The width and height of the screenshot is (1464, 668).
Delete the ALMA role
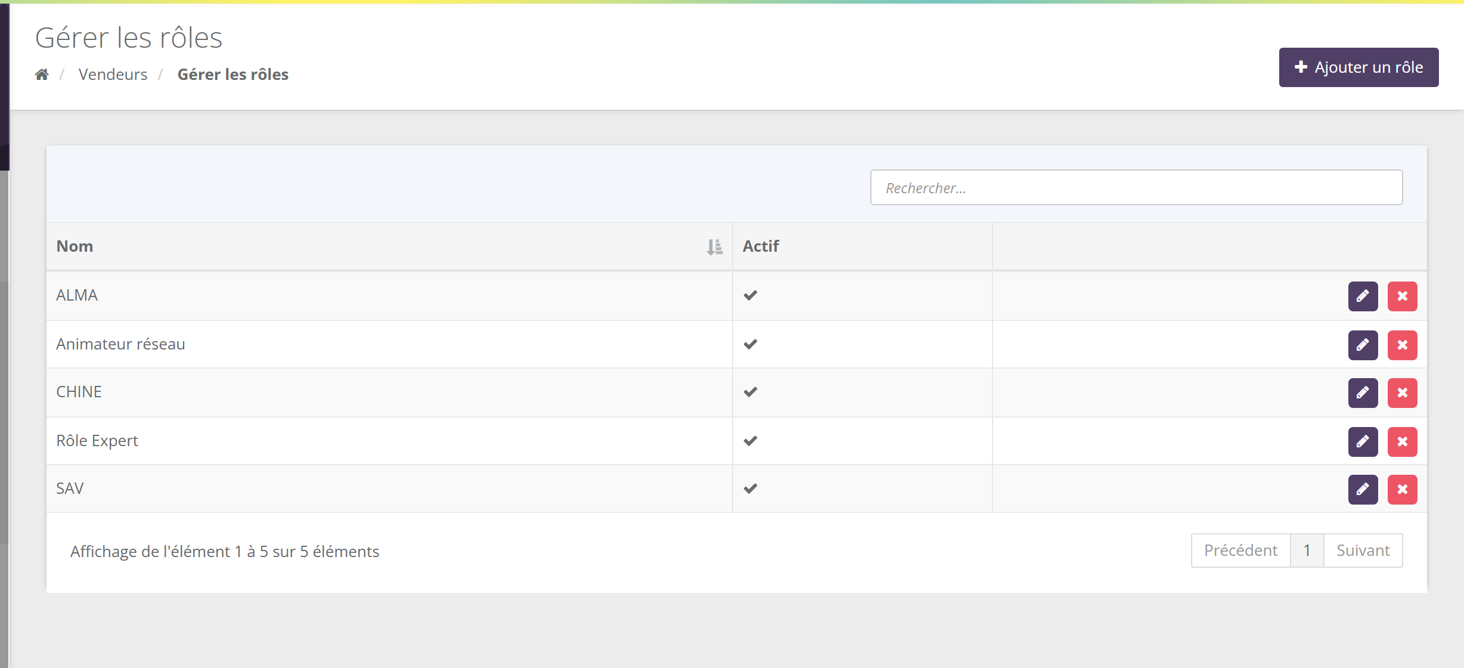point(1402,296)
